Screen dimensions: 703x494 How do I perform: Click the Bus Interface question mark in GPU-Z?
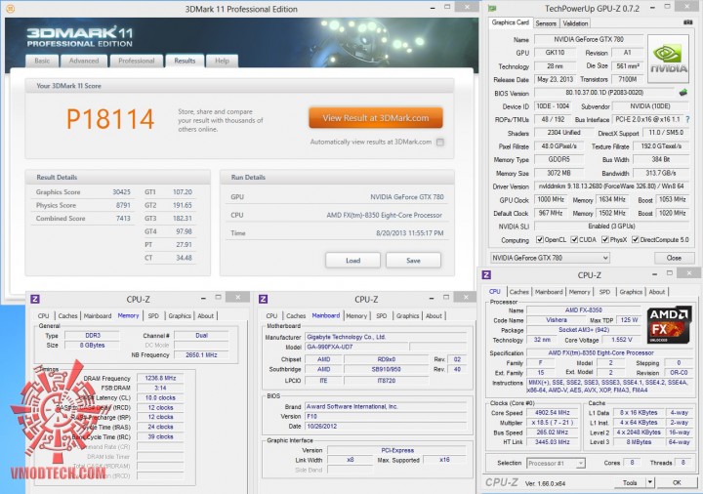pos(687,120)
